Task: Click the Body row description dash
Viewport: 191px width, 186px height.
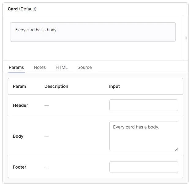Action: (47, 136)
